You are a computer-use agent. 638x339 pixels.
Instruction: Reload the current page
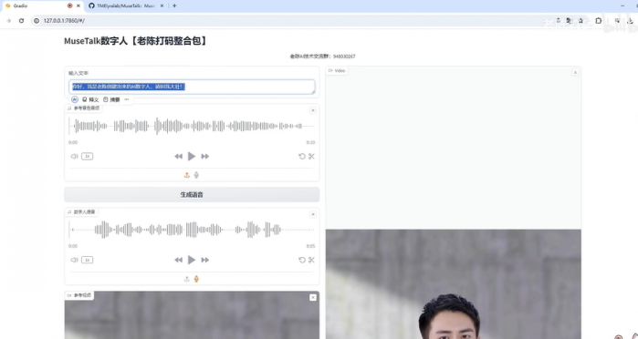click(21, 21)
